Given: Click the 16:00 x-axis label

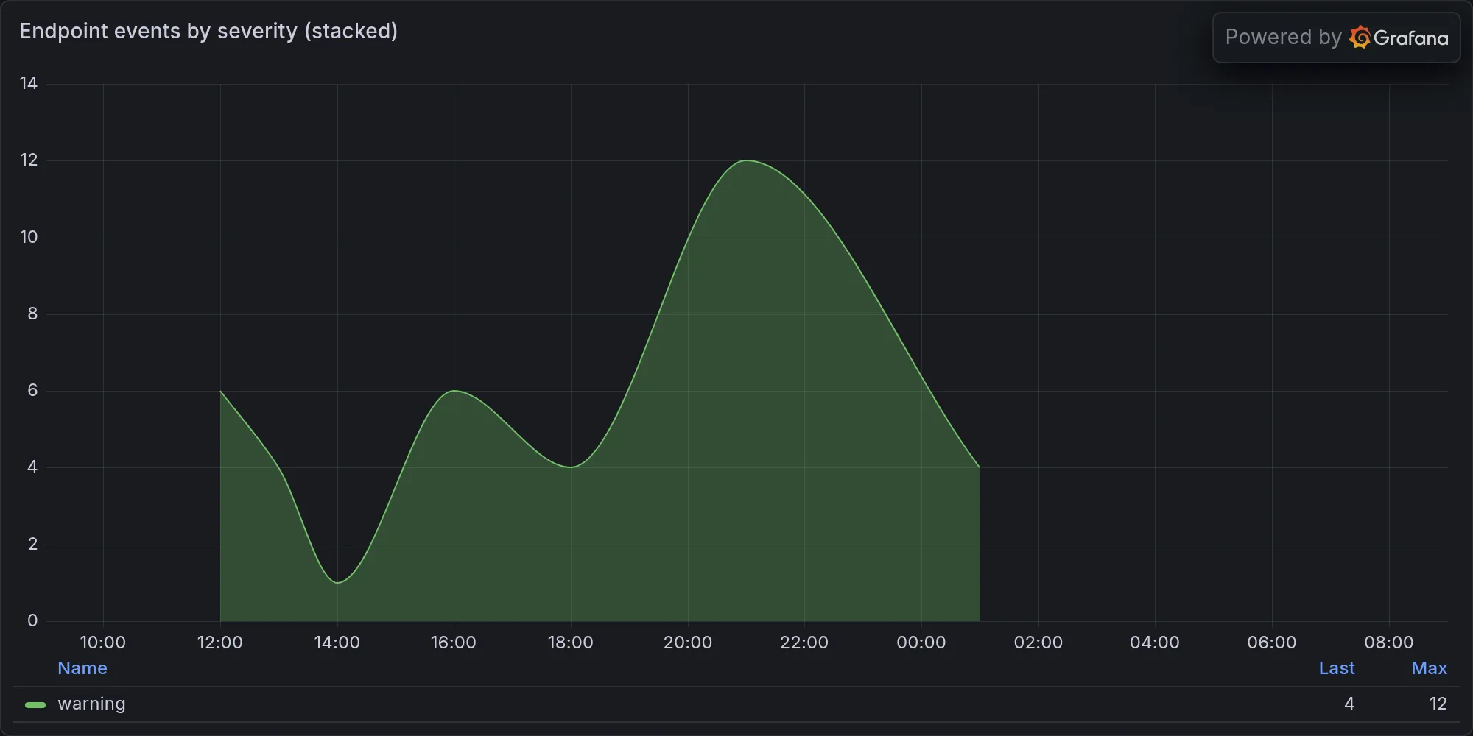Looking at the screenshot, I should [454, 643].
